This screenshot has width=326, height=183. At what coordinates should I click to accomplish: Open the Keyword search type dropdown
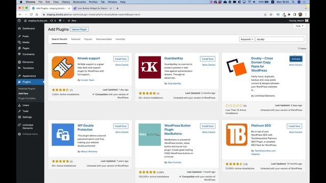point(247,39)
